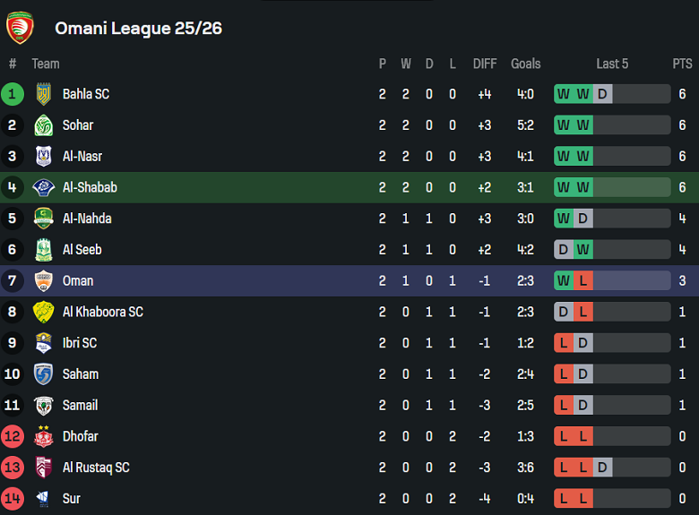The width and height of the screenshot is (699, 515).
Task: Click Bahla SC's draw result in Last 5
Action: click(603, 94)
